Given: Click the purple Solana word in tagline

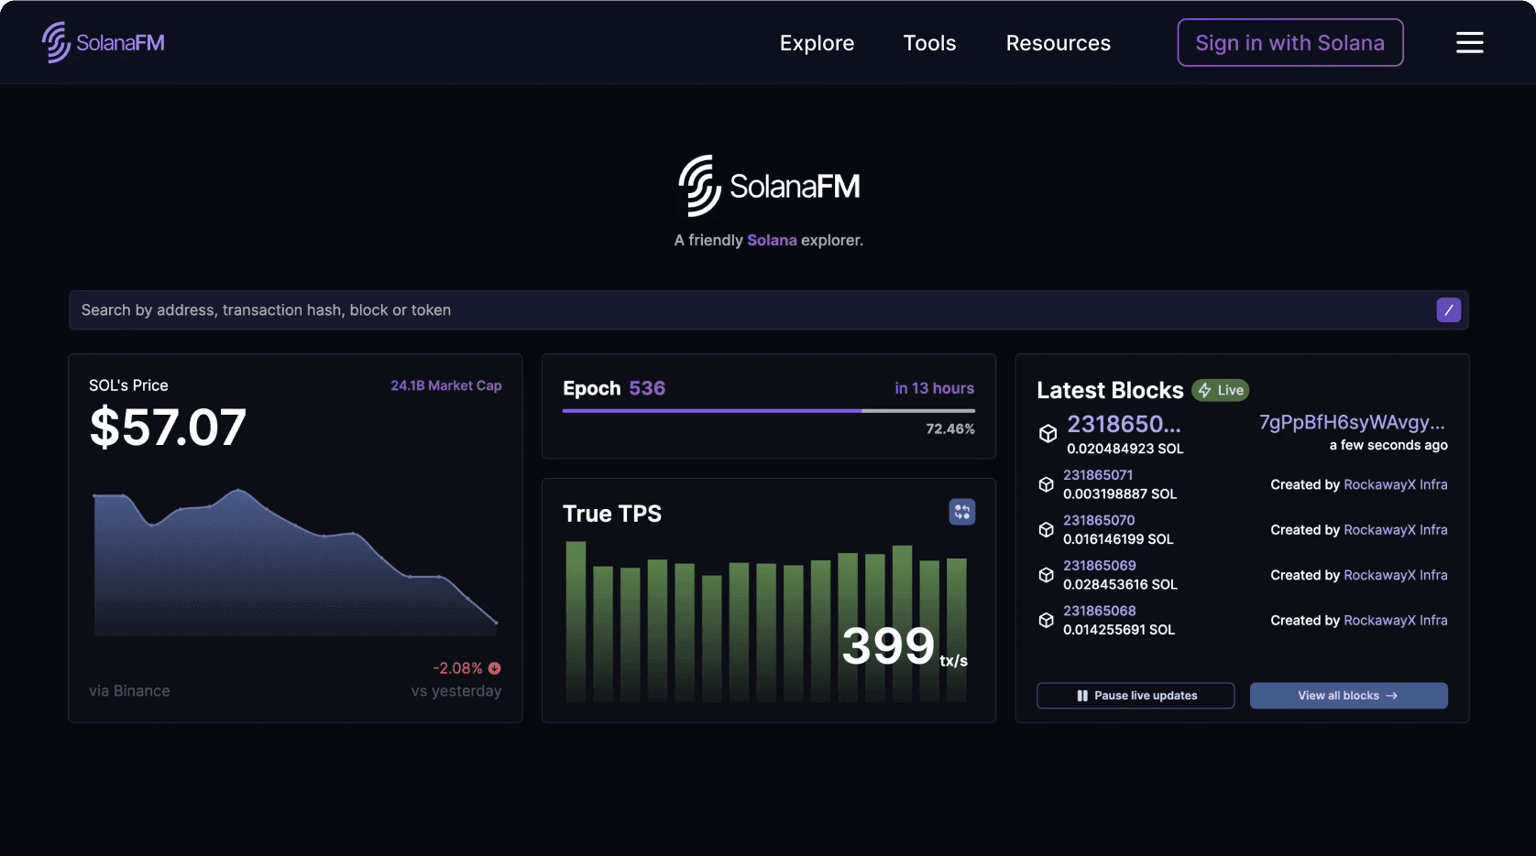Looking at the screenshot, I should tap(772, 240).
